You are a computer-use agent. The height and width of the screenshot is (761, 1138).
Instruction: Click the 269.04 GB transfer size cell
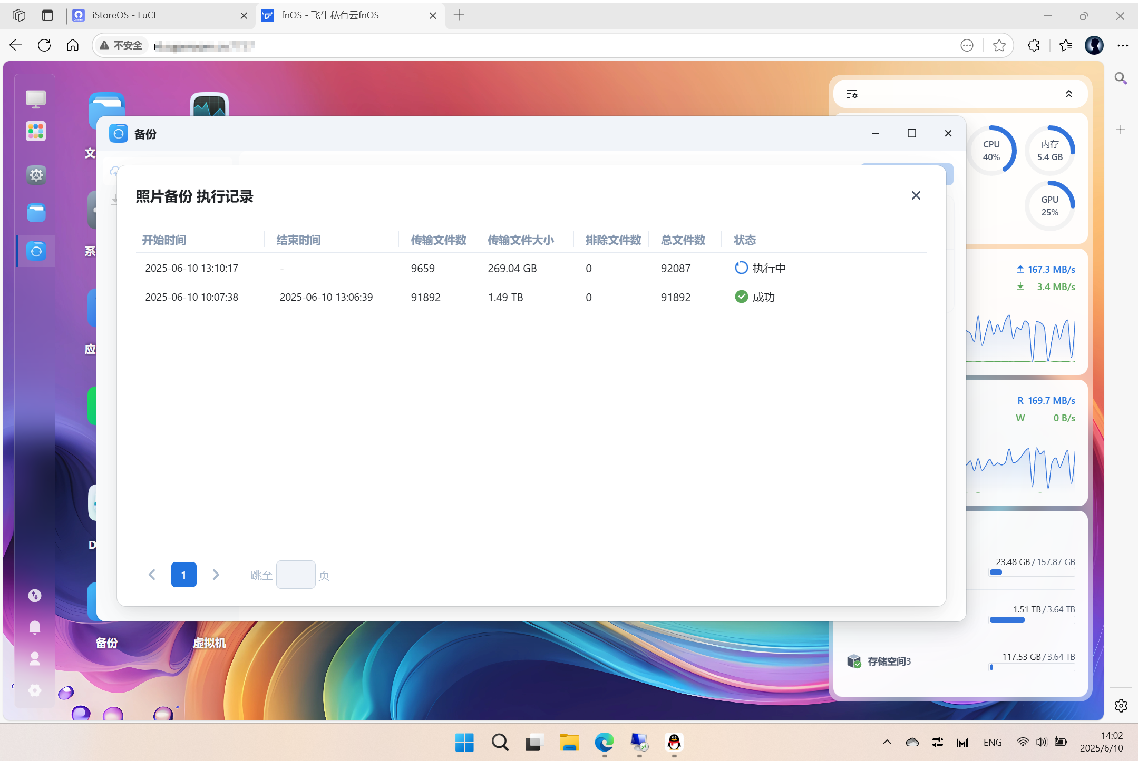click(x=512, y=268)
